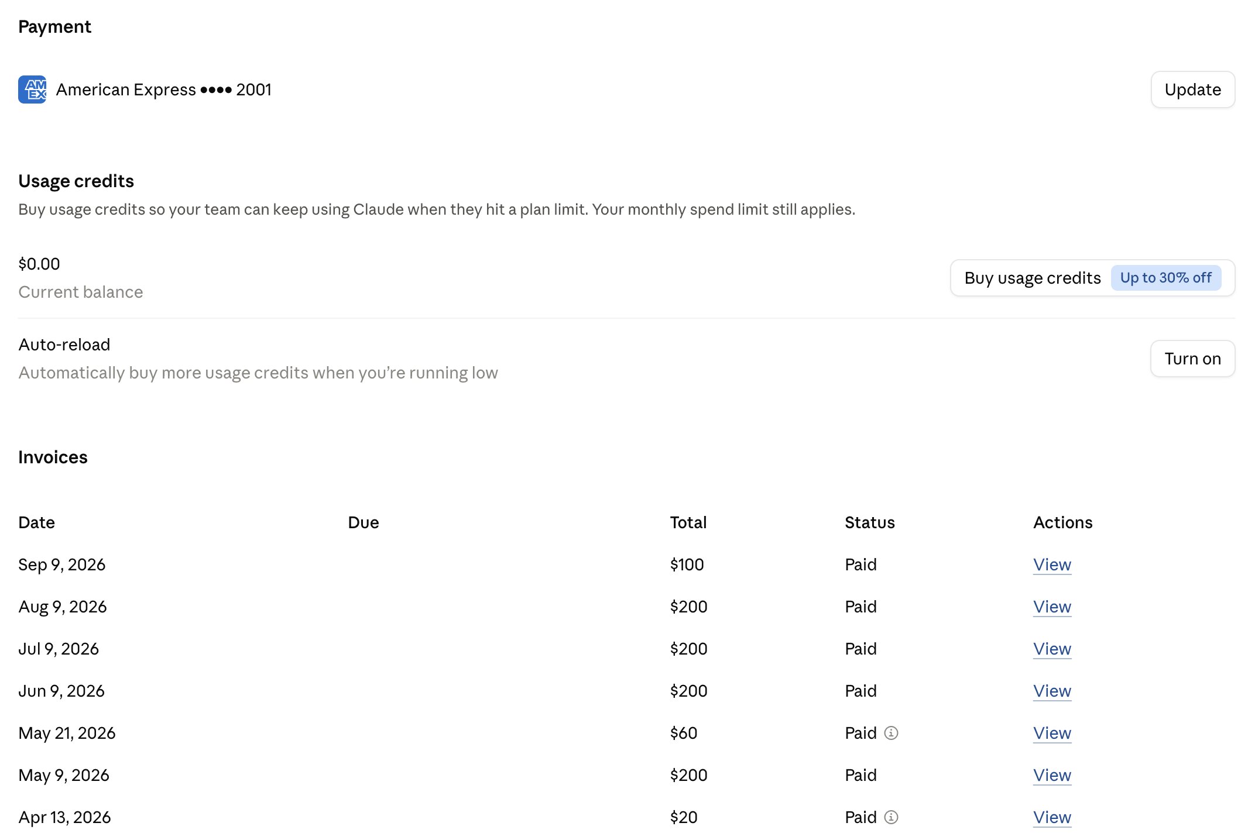View the Jun 9, 2026 invoice

(1052, 691)
